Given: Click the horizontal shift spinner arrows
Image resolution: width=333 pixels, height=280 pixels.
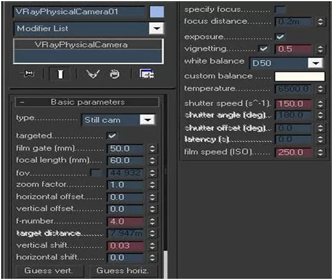Looking at the screenshot, I should pos(152,258).
